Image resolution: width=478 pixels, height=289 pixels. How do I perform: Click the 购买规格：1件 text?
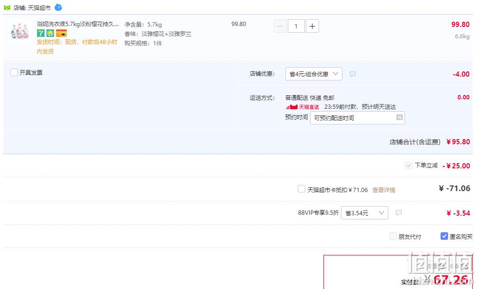[143, 44]
